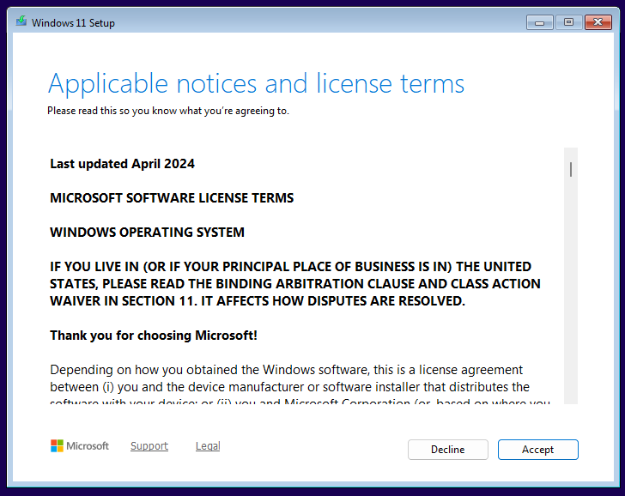Click the license text scrollbar thumb
This screenshot has width=625, height=496.
[571, 169]
